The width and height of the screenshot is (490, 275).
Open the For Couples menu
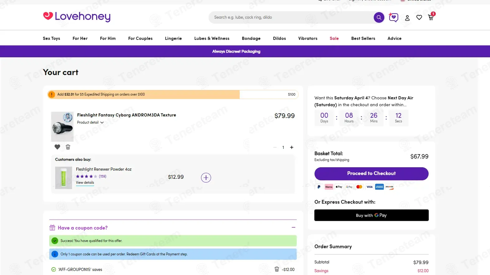click(140, 38)
